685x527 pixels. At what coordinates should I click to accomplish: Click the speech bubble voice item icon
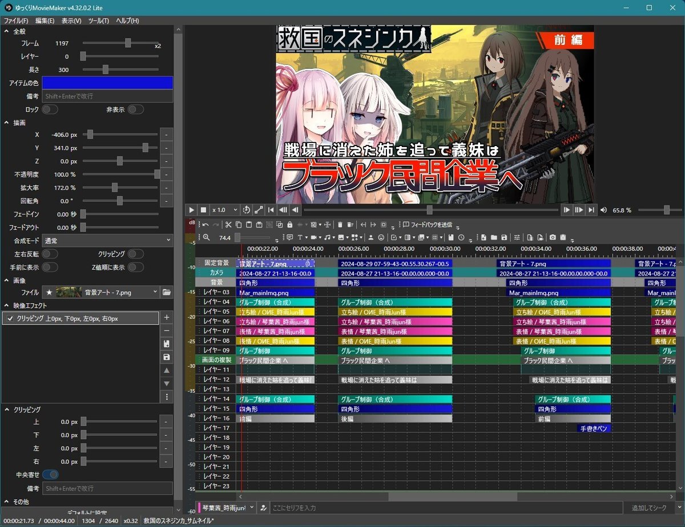pyautogui.click(x=289, y=237)
